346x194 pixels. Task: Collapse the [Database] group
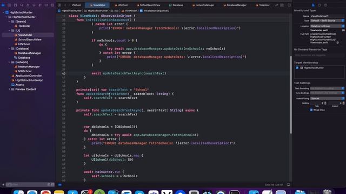pos(9,48)
